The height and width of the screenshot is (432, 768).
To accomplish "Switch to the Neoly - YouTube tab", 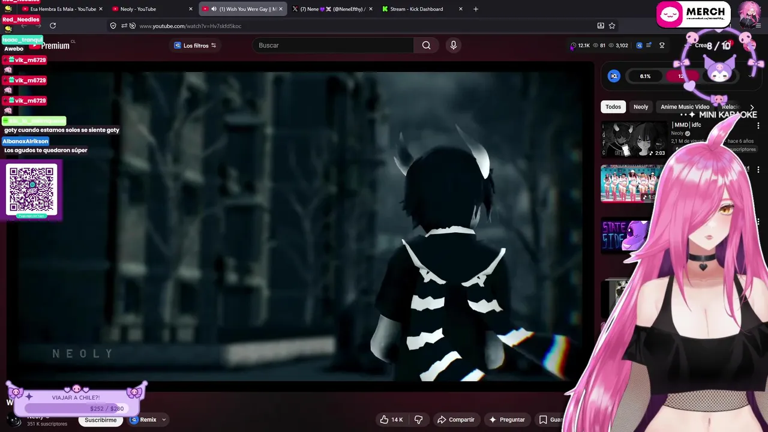I will (153, 9).
